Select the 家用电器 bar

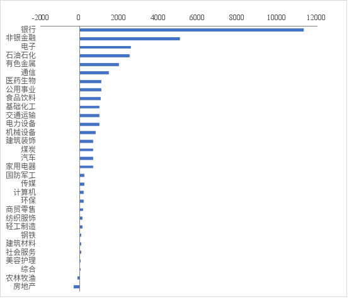(x=87, y=167)
